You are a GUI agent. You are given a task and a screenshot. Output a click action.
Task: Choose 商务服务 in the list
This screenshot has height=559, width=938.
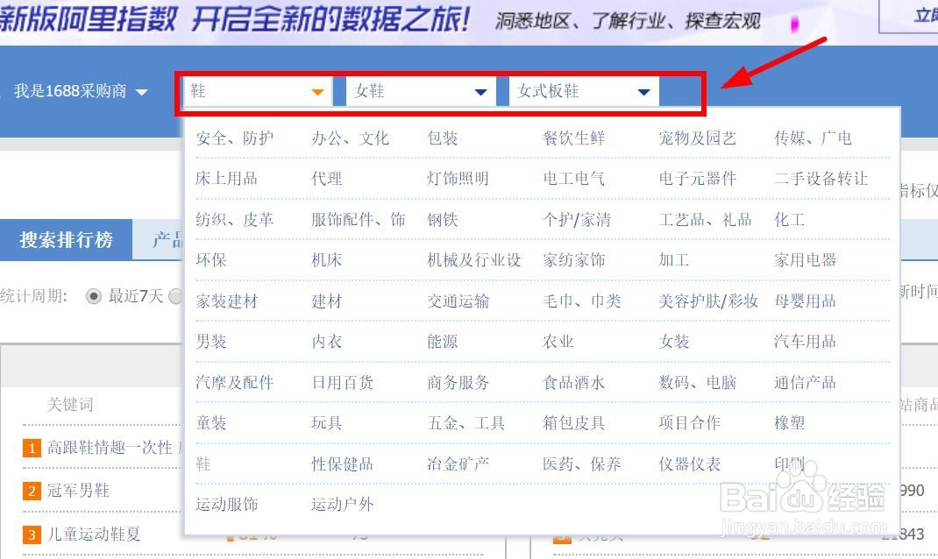[458, 383]
